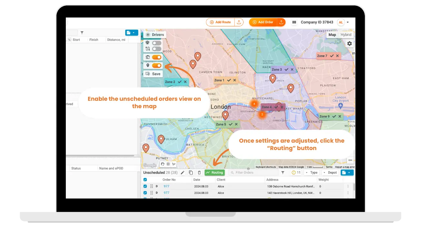The image size is (421, 227).
Task: Open the map Terms link
Action: (x=329, y=167)
